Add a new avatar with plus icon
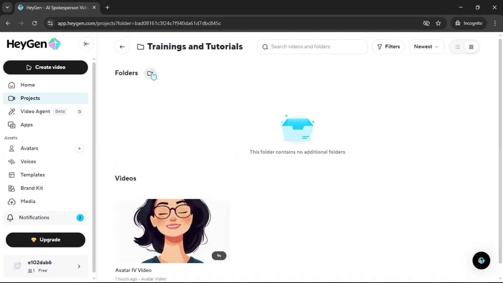Viewport: 503px width, 283px height. (79, 149)
